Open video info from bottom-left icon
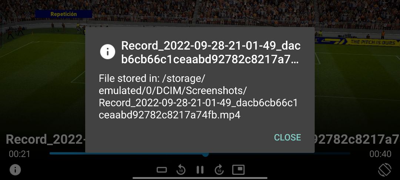Screen dimensions: 400x180 click(x=15, y=170)
